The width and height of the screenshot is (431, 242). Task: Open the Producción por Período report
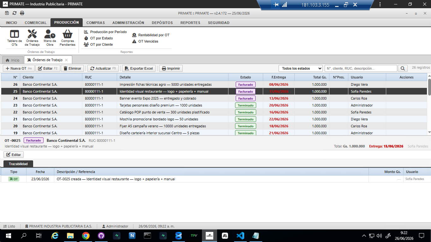[x=105, y=32]
